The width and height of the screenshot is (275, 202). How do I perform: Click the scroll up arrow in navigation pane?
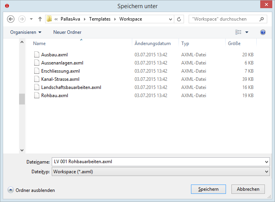[x=22, y=42]
